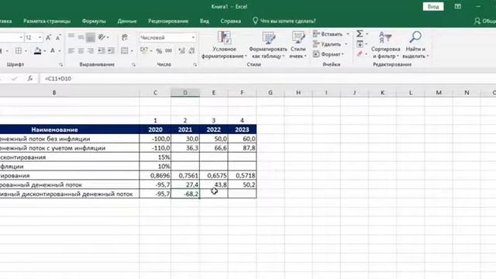This screenshot has height=279, width=496.
Task: Align text left in the Выравнивание group
Action: click(71, 50)
